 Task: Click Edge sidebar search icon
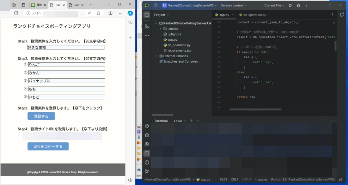(x=130, y=22)
